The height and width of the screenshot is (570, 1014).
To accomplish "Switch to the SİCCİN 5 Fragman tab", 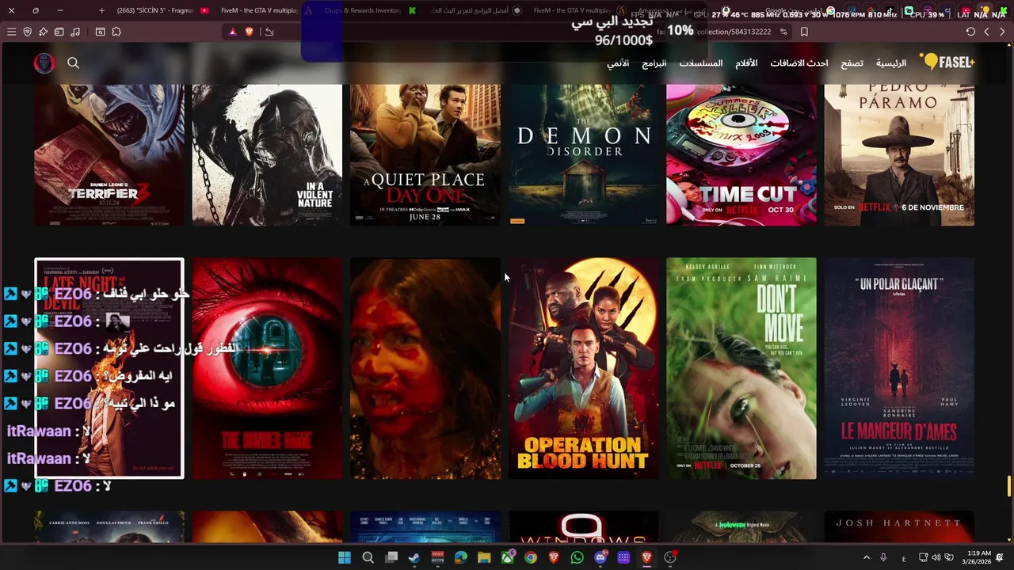I will (162, 10).
